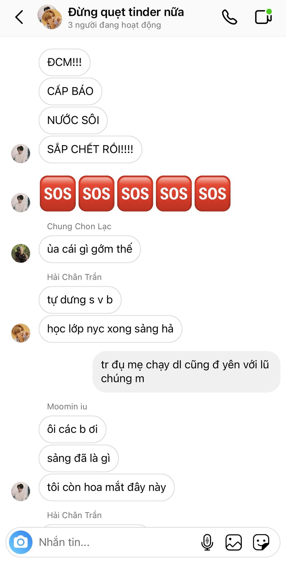Tap the back arrow icon
Image resolution: width=286 pixels, height=563 pixels.
(19, 17)
